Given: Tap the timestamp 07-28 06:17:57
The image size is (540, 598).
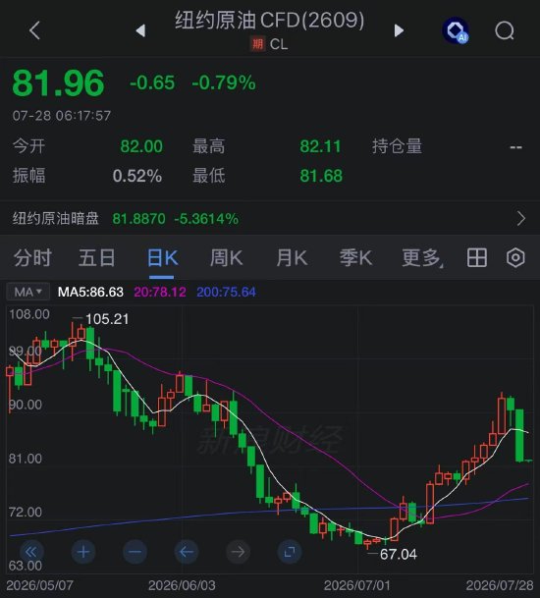Looking at the screenshot, I should [x=62, y=116].
